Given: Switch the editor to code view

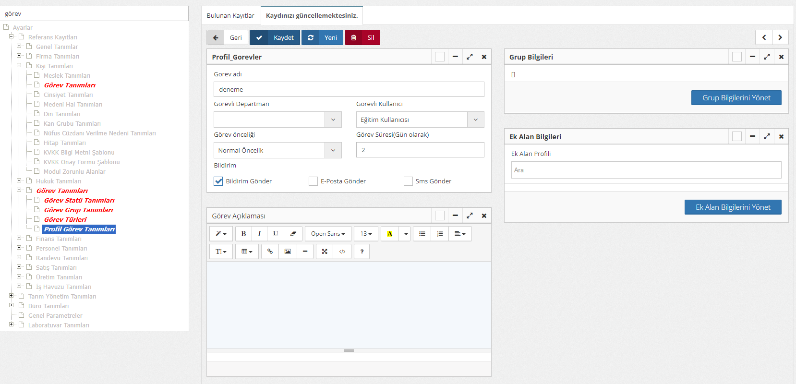Looking at the screenshot, I should click(342, 252).
